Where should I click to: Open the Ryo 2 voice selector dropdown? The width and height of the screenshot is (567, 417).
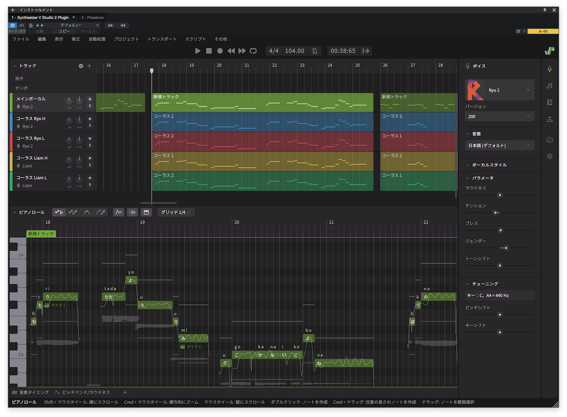click(500, 90)
